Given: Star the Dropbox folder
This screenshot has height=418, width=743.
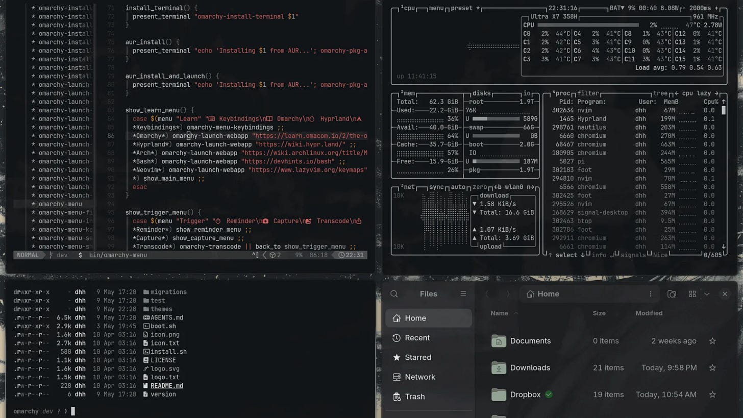Looking at the screenshot, I should (x=712, y=395).
